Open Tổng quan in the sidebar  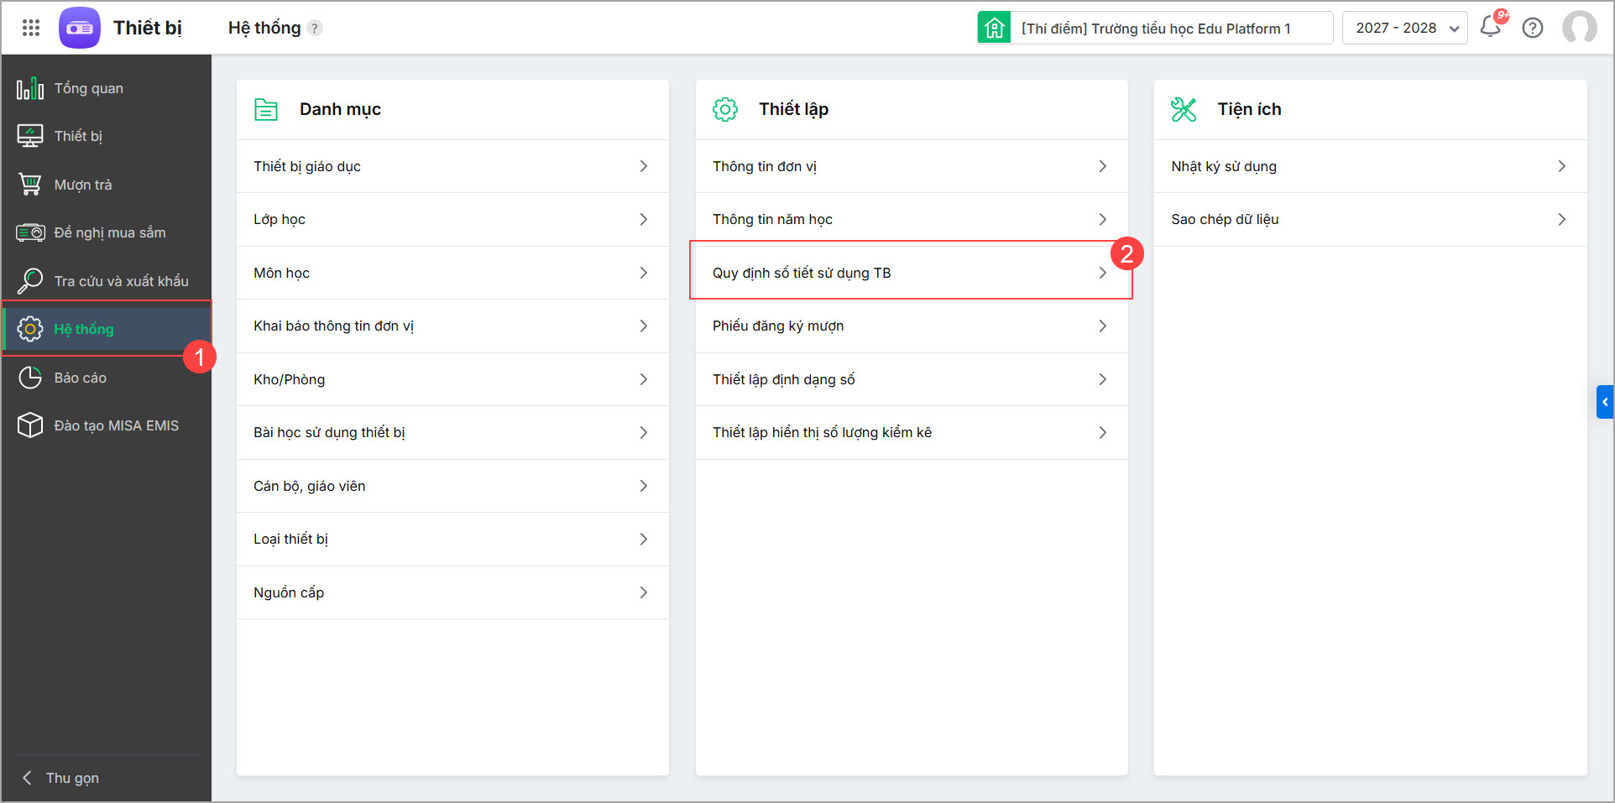pyautogui.click(x=88, y=88)
